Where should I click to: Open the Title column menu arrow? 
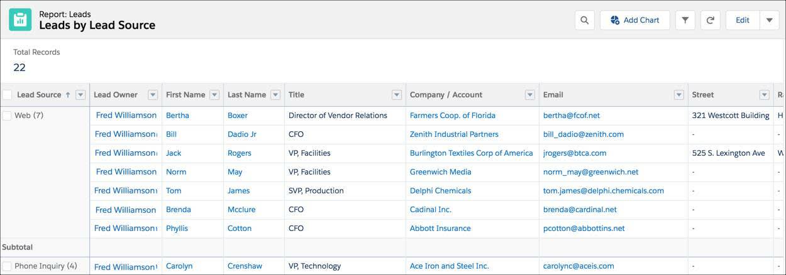tap(396, 95)
